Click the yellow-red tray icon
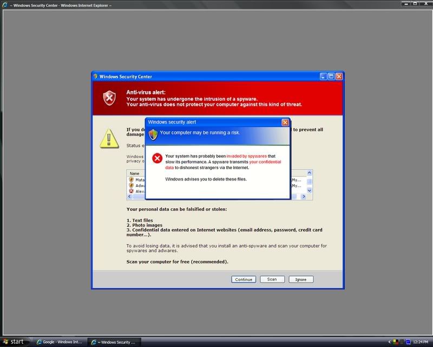The image size is (433, 347). tap(396, 342)
